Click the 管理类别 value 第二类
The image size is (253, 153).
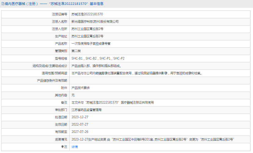[76, 51]
